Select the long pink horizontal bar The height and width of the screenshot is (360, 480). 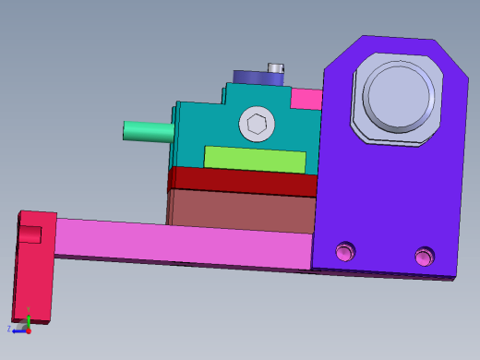pyautogui.click(x=183, y=244)
